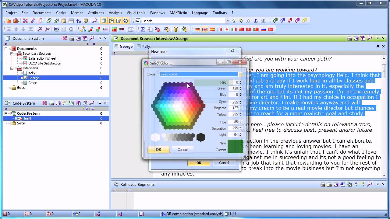
Task: Collapse the Secondary Sources folder
Action: click(x=12, y=54)
